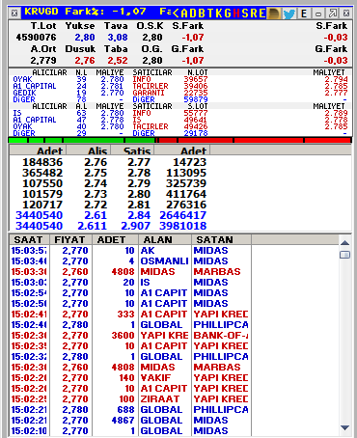Click the 'A' letter button in title bar
The image size is (357, 438).
point(184,14)
